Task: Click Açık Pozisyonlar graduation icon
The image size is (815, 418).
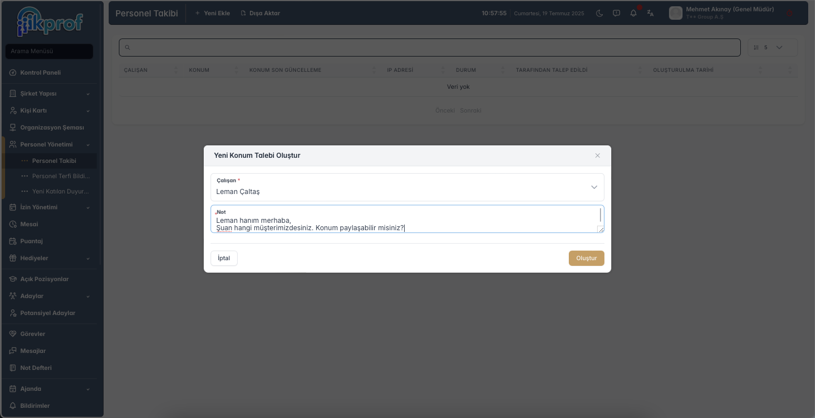Action: click(x=13, y=279)
